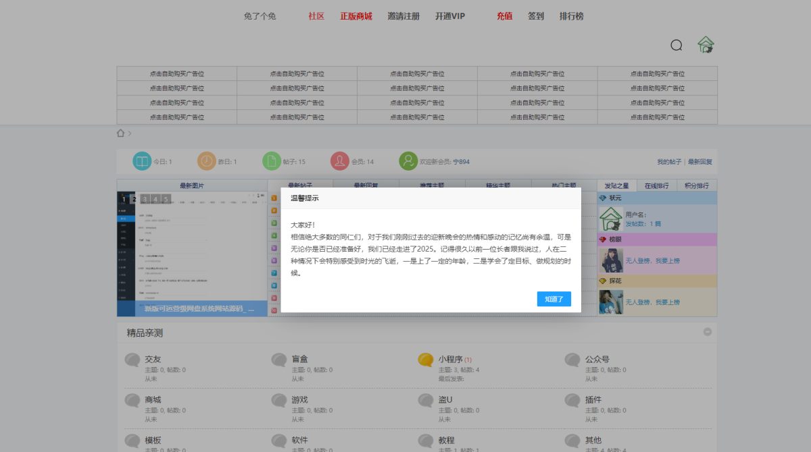Click the 插件 forum bubble icon
Screen dimensions: 811x452
pos(572,401)
